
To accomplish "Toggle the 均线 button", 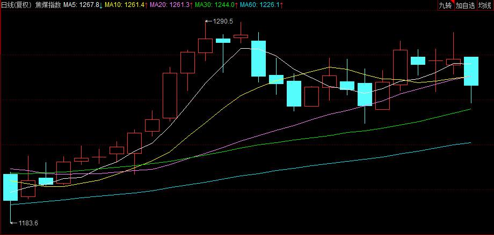I will [x=485, y=5].
